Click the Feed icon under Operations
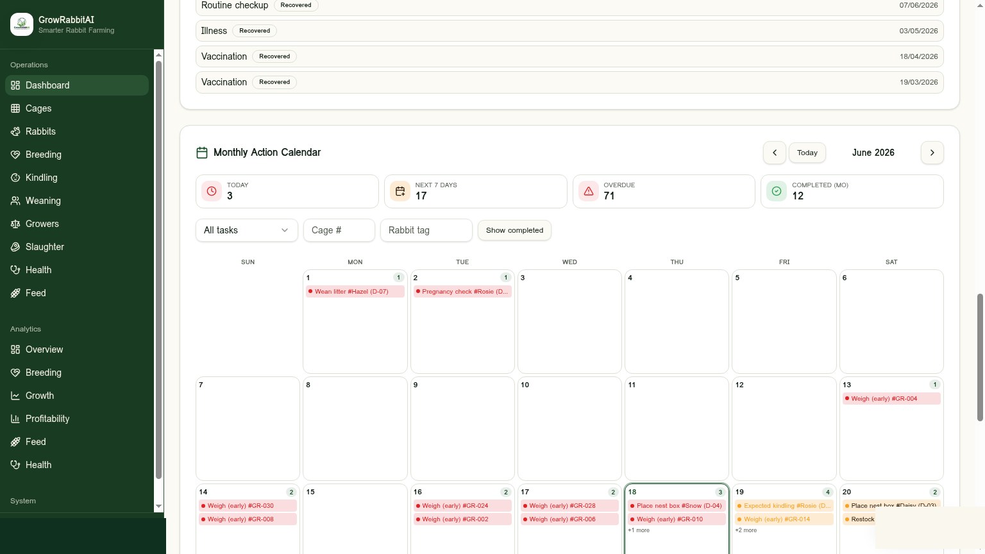This screenshot has width=985, height=554. pyautogui.click(x=15, y=293)
